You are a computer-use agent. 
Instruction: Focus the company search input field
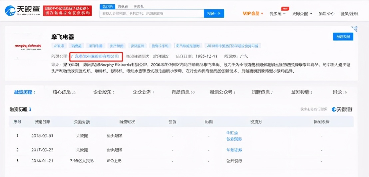pos(152,14)
